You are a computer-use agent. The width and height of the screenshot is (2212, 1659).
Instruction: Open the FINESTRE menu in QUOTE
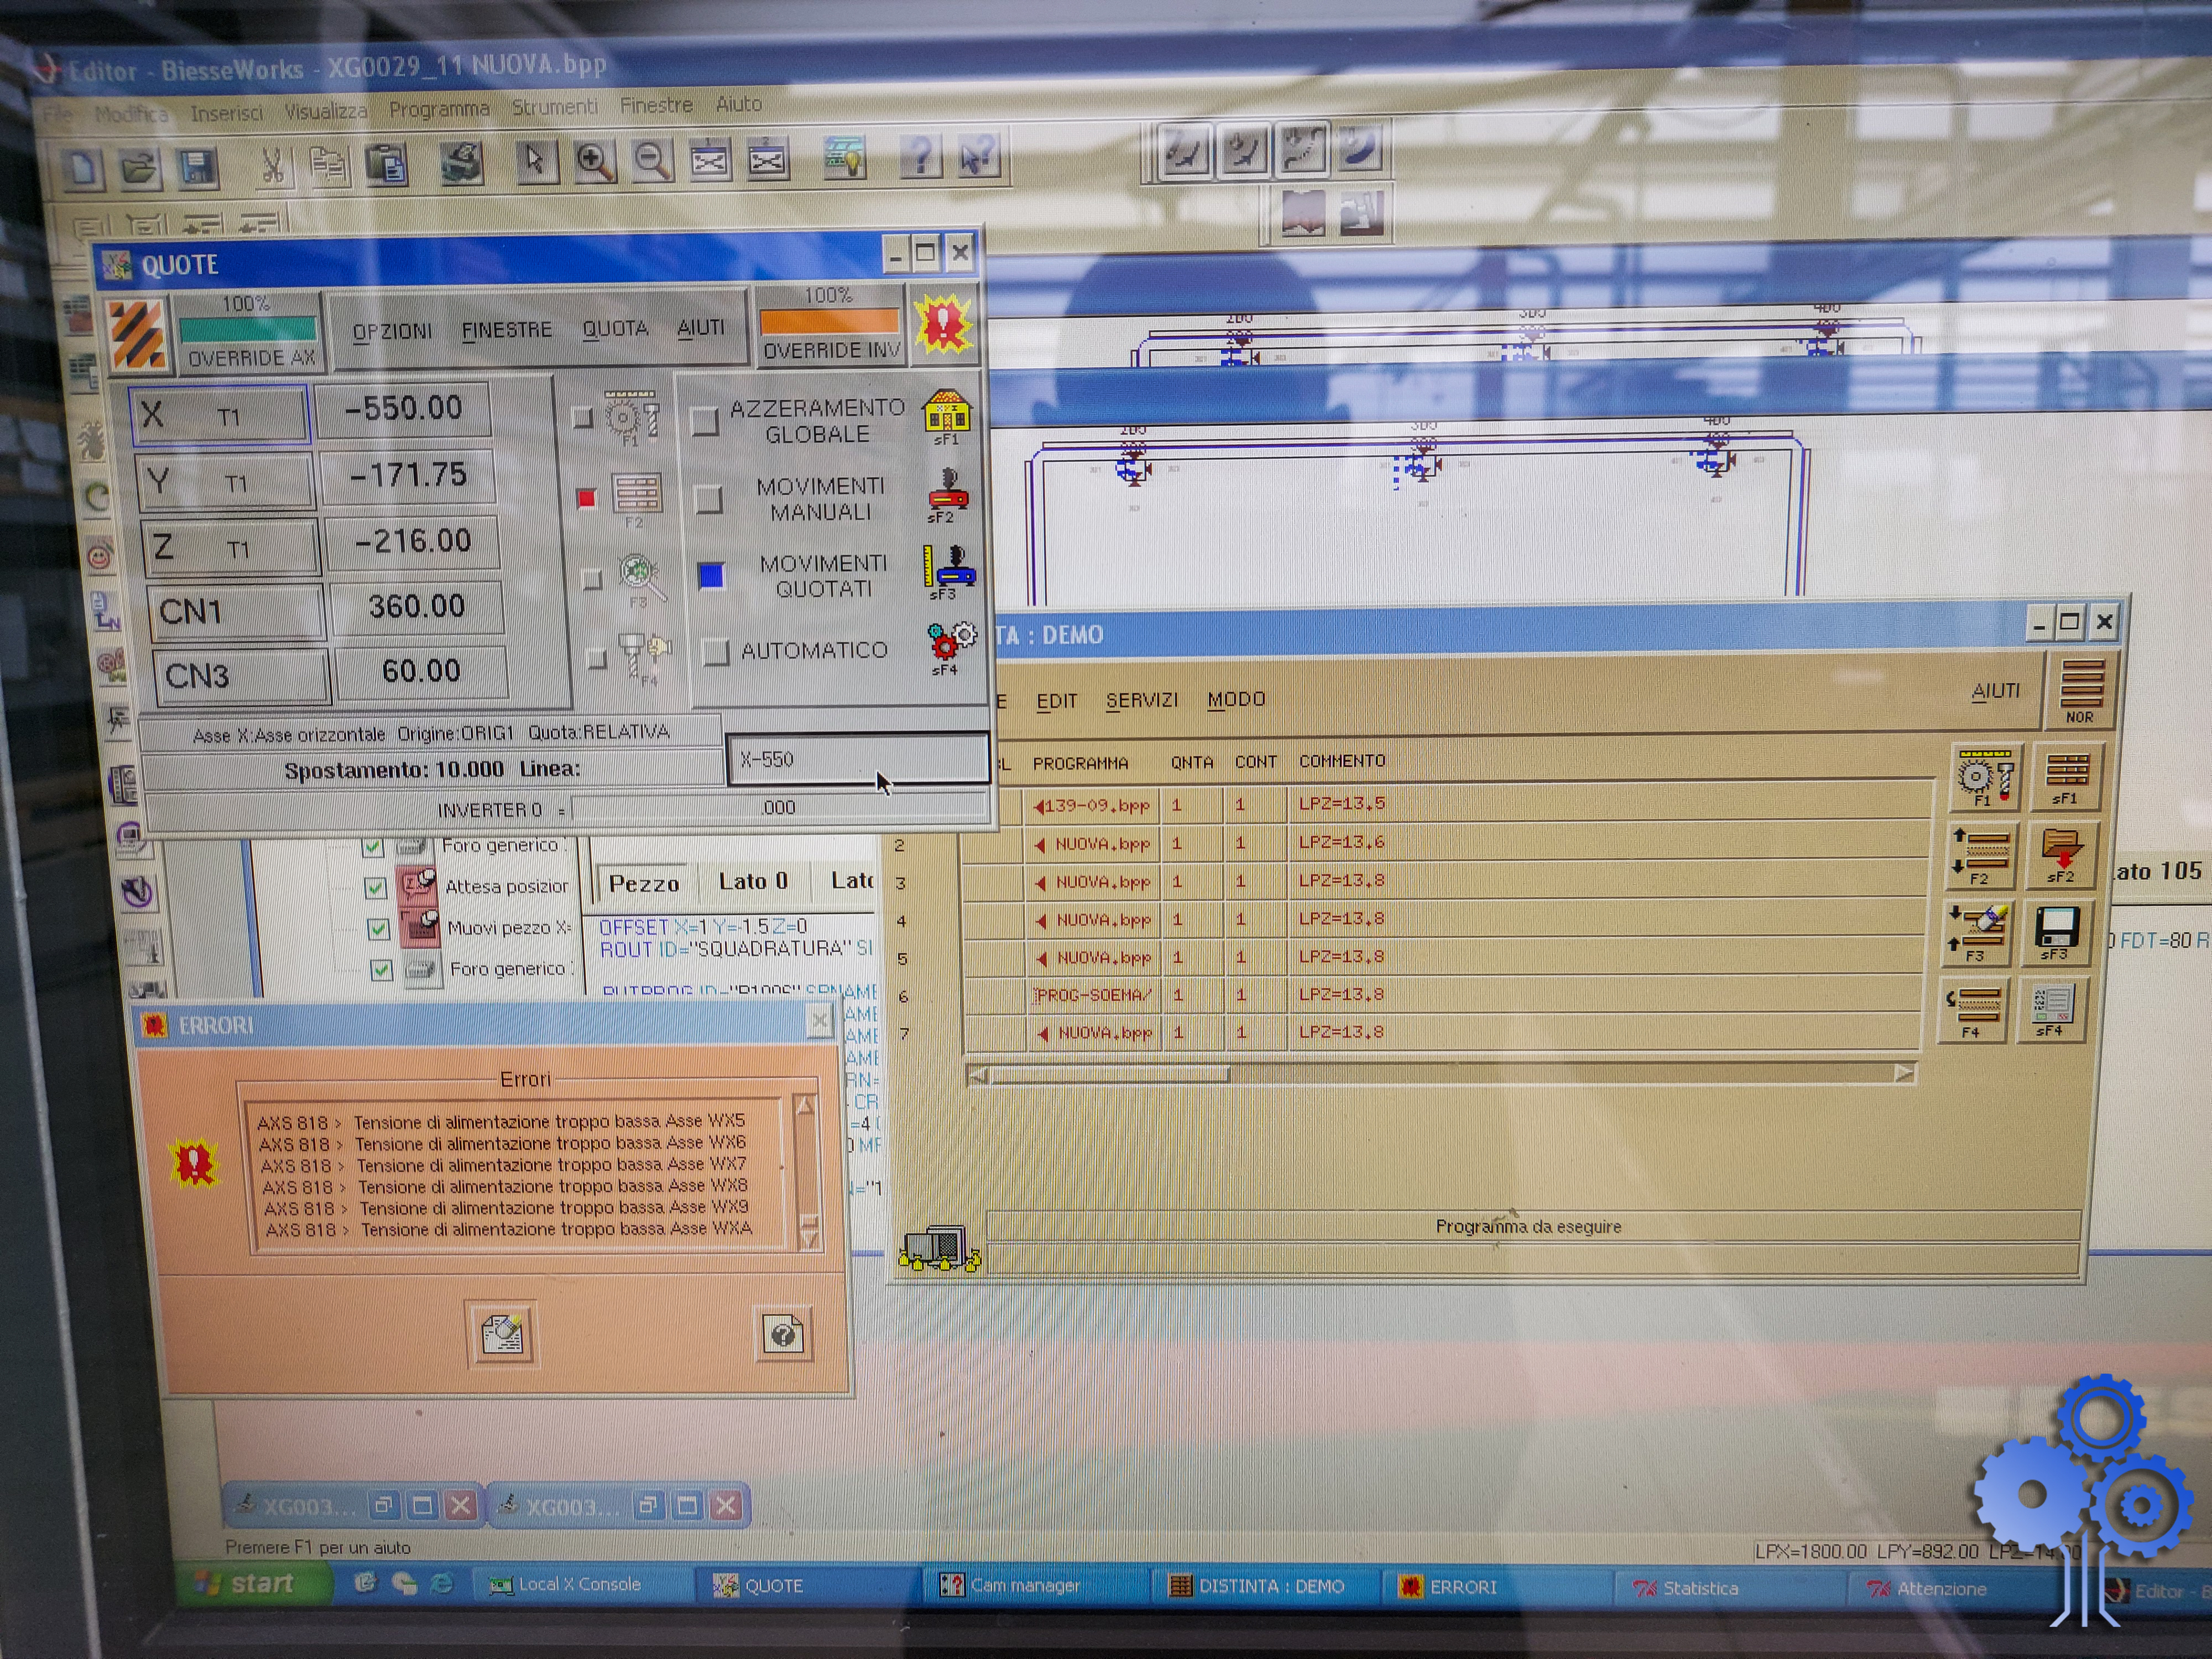click(x=506, y=330)
